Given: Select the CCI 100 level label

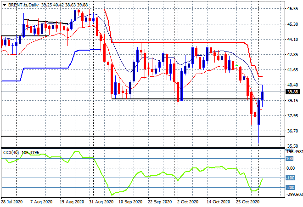Looking at the screenshot, I should pos(290,159).
